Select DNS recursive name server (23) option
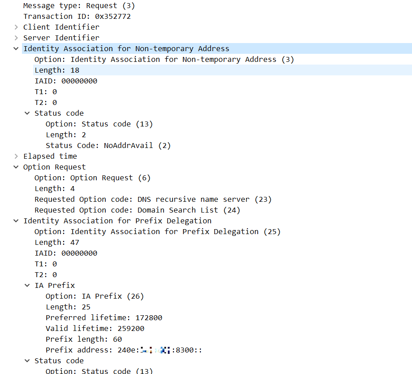412x374 pixels. pos(153,199)
